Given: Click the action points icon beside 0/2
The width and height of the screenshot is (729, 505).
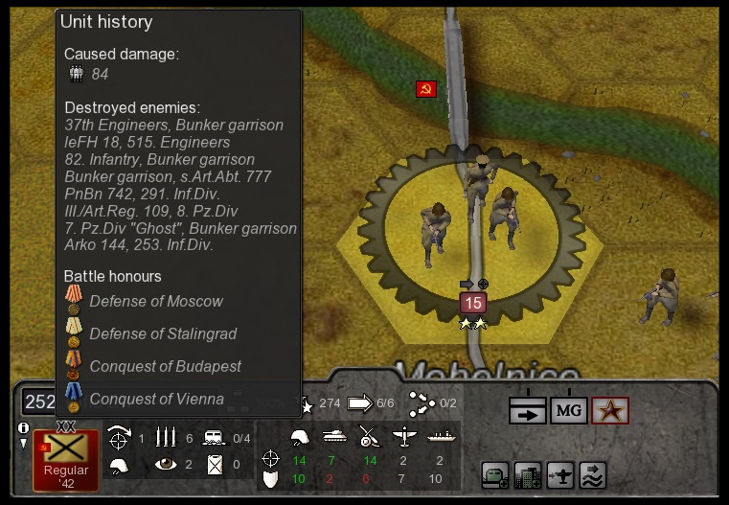Looking at the screenshot, I should (421, 403).
